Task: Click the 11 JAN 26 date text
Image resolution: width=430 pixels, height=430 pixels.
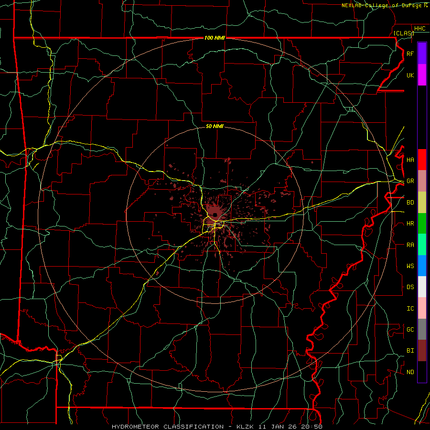Action: (278, 427)
